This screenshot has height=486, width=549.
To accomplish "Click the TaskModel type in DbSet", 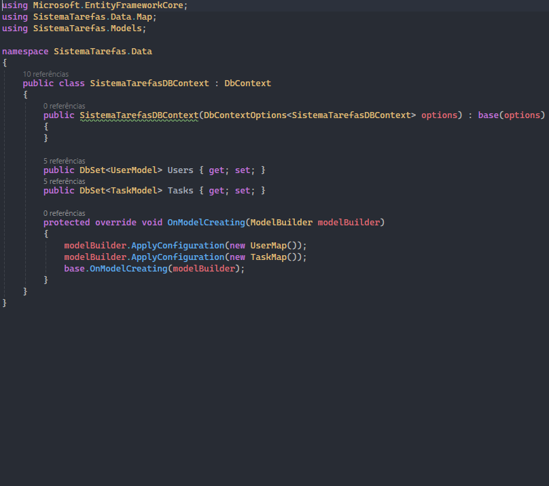I will (135, 191).
